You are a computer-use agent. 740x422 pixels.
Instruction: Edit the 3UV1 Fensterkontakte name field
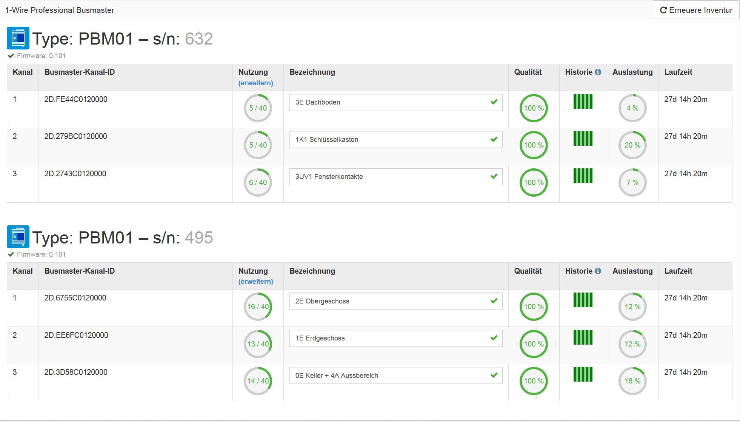396,177
